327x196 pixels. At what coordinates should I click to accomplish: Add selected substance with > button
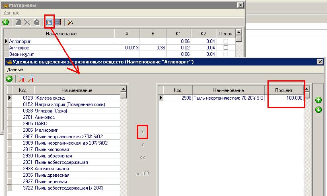[142, 132]
